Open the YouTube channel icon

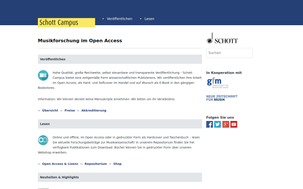point(234,124)
